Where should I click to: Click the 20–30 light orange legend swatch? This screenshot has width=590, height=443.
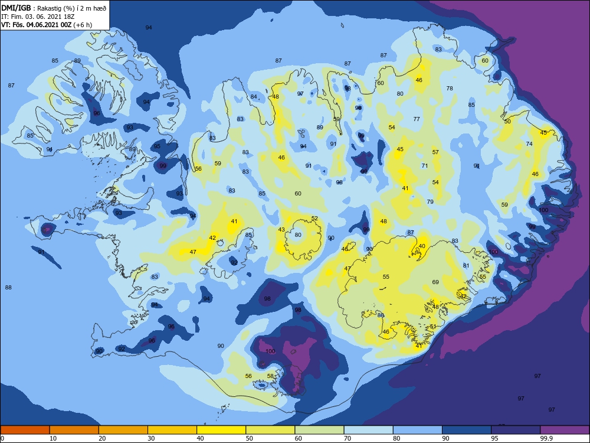click(x=123, y=430)
